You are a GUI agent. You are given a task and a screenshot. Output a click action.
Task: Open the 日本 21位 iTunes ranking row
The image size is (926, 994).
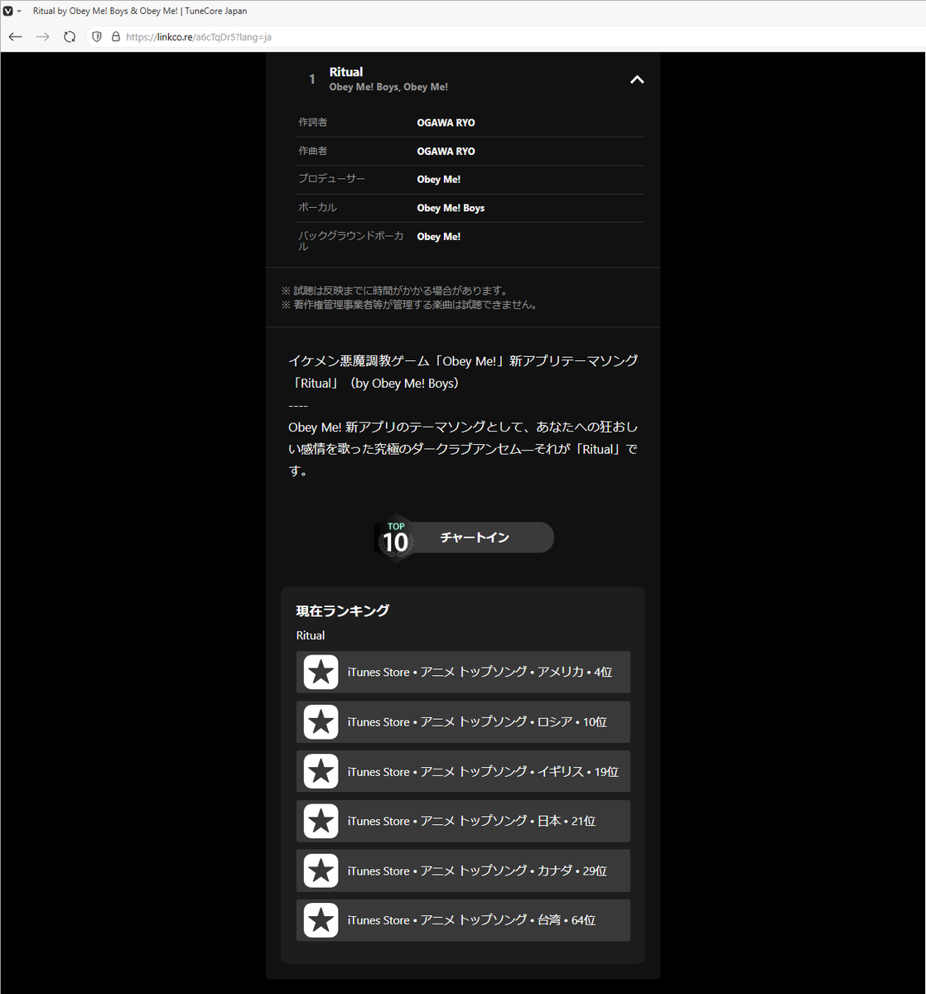[463, 821]
